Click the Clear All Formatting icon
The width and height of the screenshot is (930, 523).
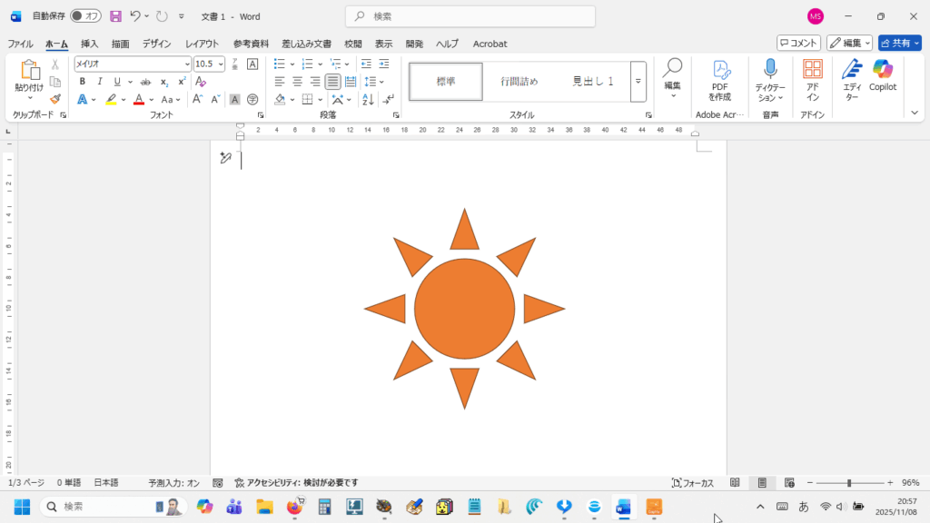click(x=201, y=82)
